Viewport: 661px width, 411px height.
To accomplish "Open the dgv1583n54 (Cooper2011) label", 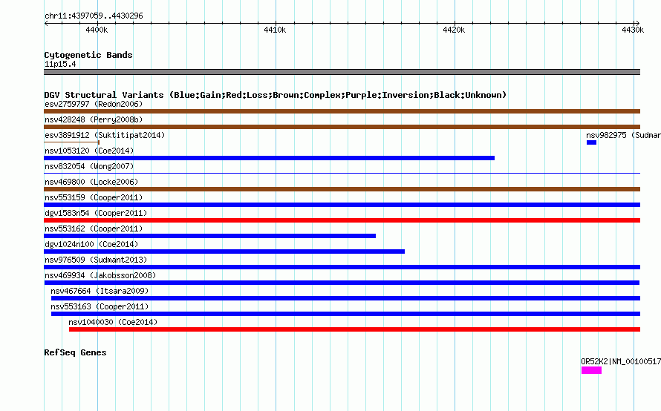I will (x=96, y=213).
